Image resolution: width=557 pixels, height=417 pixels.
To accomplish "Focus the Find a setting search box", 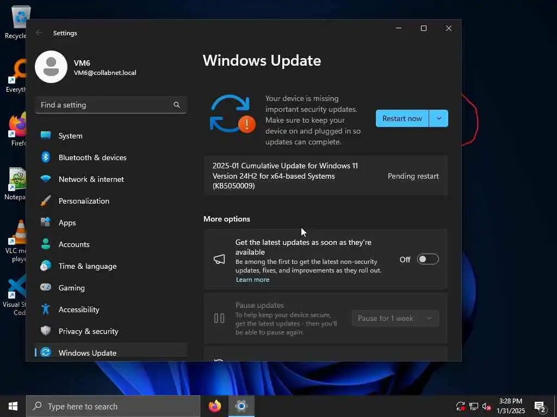I will tap(111, 105).
